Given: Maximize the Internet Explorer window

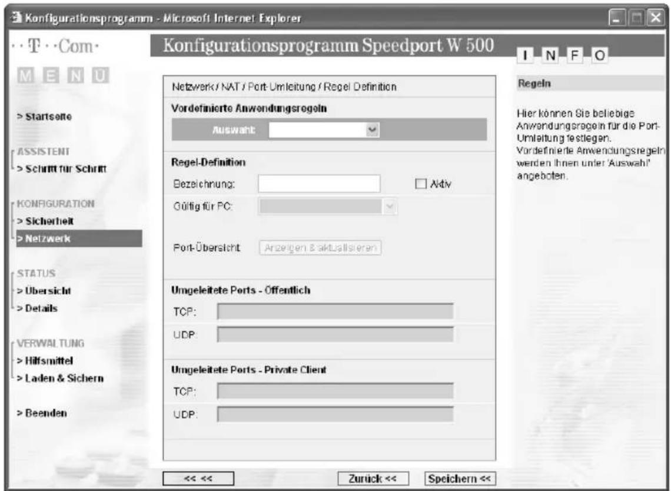Looking at the screenshot, I should [636, 18].
